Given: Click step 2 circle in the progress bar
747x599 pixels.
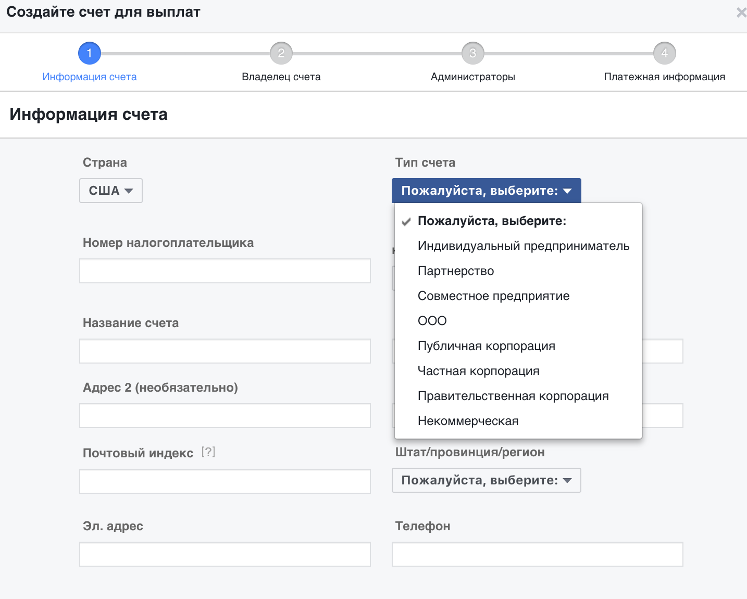Looking at the screenshot, I should tap(281, 53).
